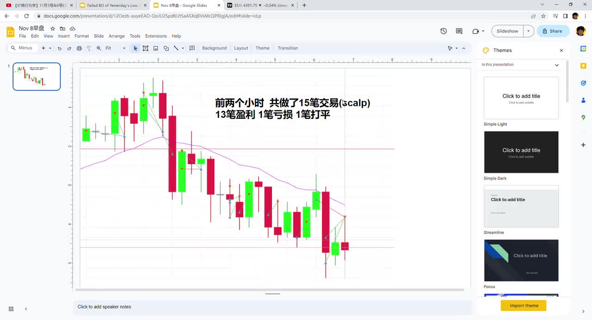Open the Move to folder icon
Screen dimensions: 592x320
tap(62, 29)
